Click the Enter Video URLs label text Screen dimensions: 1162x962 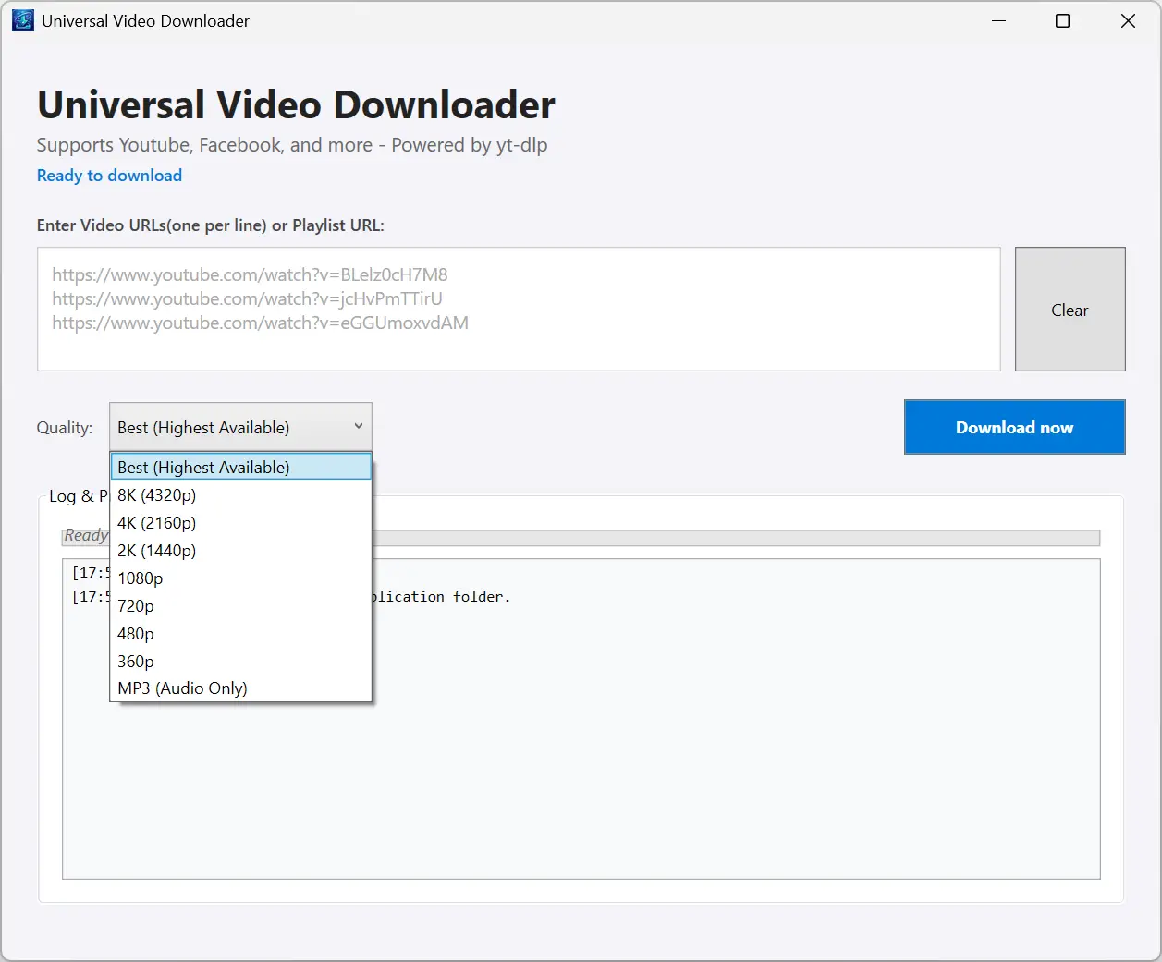tap(210, 225)
